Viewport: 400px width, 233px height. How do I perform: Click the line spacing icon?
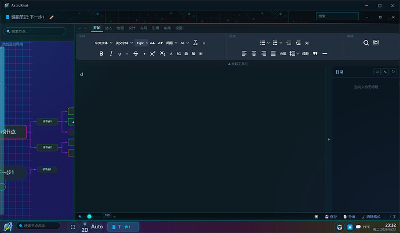pos(292,53)
